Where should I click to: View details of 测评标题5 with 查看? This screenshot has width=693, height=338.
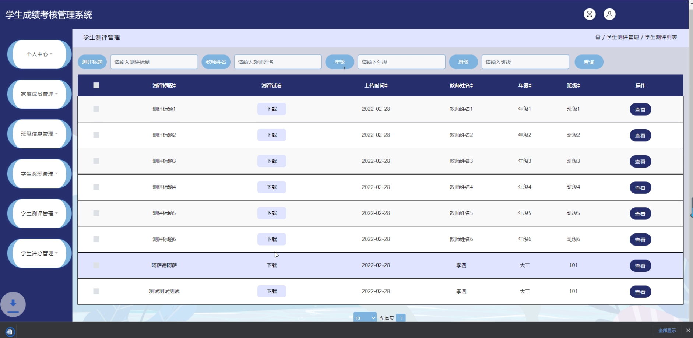point(640,214)
